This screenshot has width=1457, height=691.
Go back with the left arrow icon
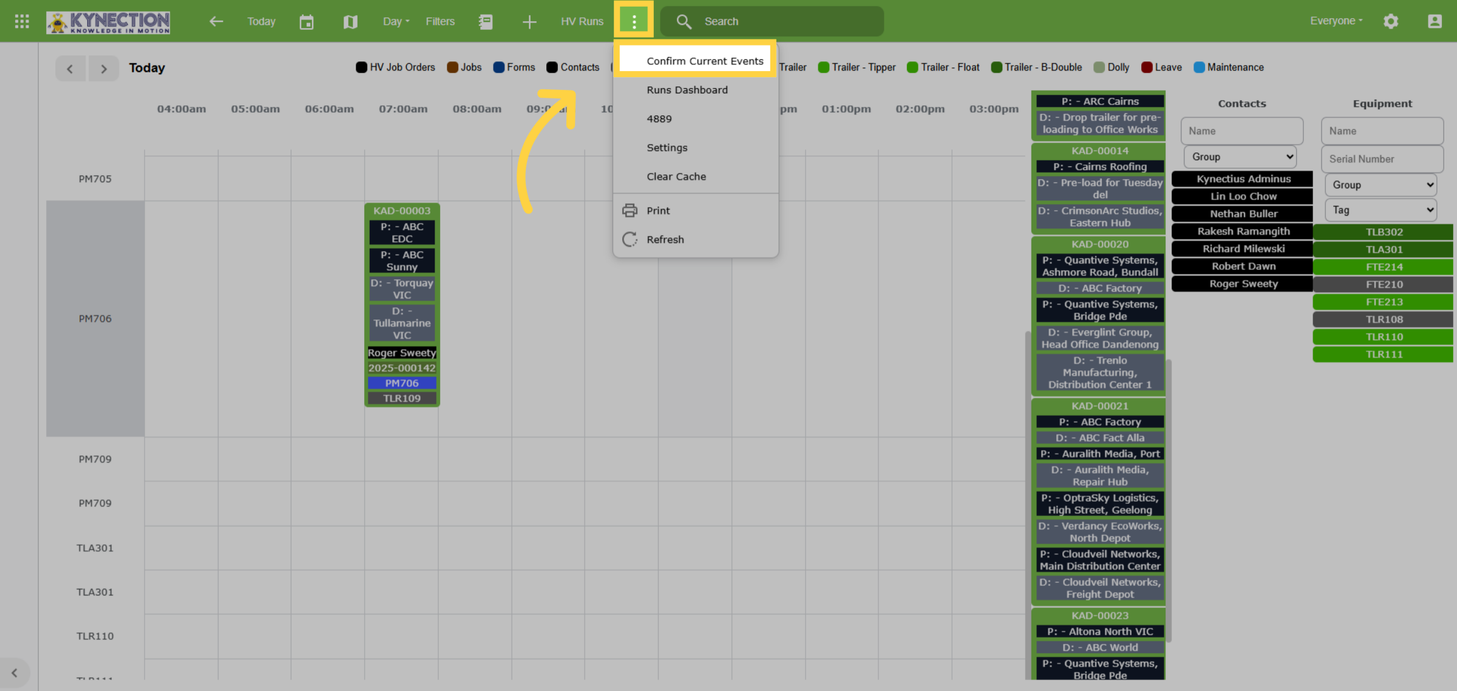216,21
